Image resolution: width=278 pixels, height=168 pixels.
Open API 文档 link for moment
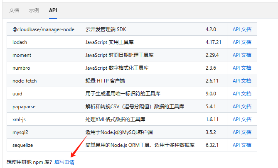[x=242, y=55]
